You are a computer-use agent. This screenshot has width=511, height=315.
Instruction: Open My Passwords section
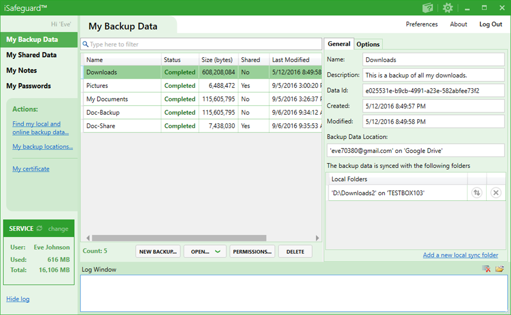tap(28, 86)
